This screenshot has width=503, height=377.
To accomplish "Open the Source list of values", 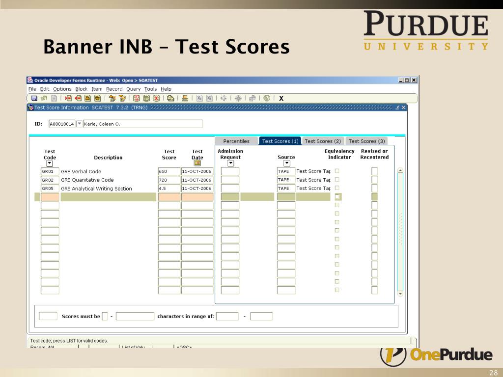I will coord(287,163).
